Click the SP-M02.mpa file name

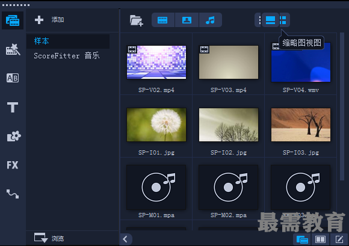pos(229,215)
